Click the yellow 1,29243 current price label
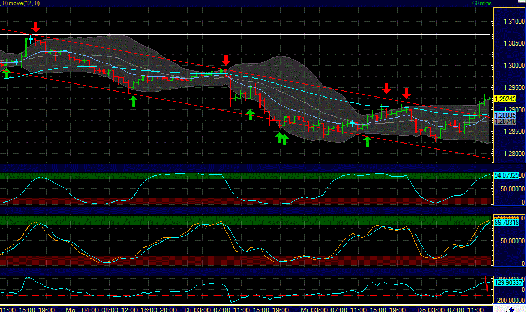This screenshot has height=312, width=526. coord(506,99)
